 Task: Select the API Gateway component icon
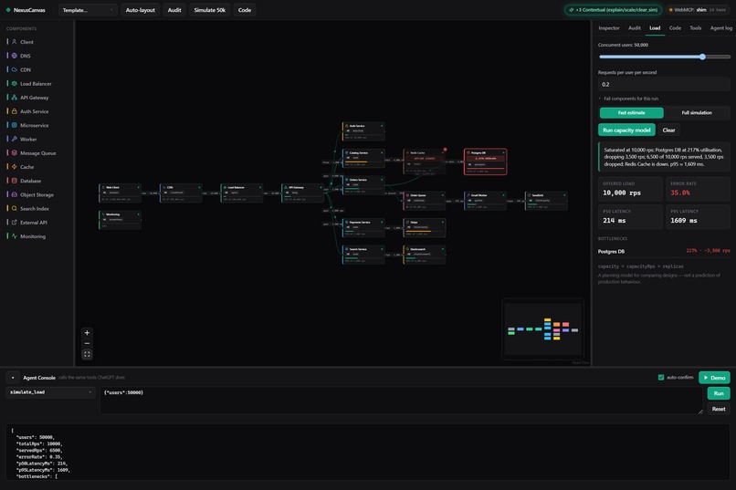click(x=14, y=98)
